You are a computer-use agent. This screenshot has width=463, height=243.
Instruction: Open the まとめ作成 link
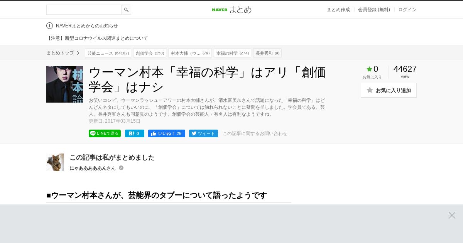(338, 10)
